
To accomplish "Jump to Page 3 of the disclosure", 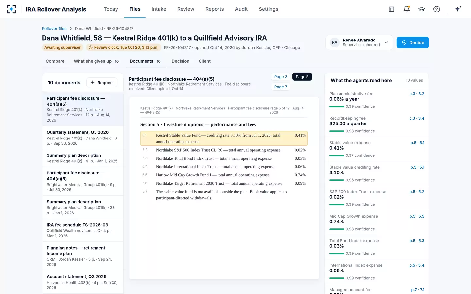I will click(x=281, y=77).
